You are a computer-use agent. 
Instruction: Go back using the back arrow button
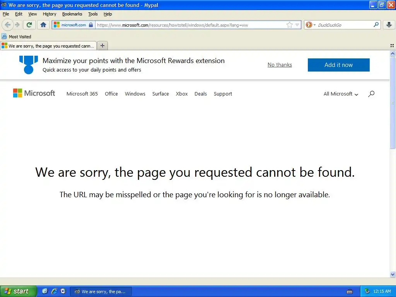7,25
